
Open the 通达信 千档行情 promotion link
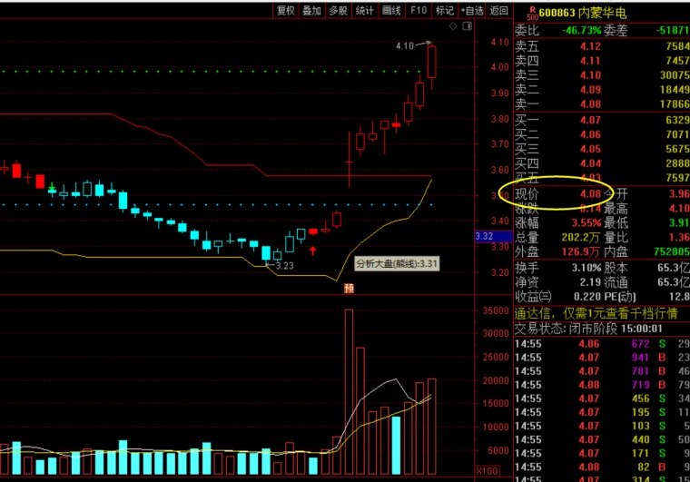pyautogui.click(x=596, y=313)
